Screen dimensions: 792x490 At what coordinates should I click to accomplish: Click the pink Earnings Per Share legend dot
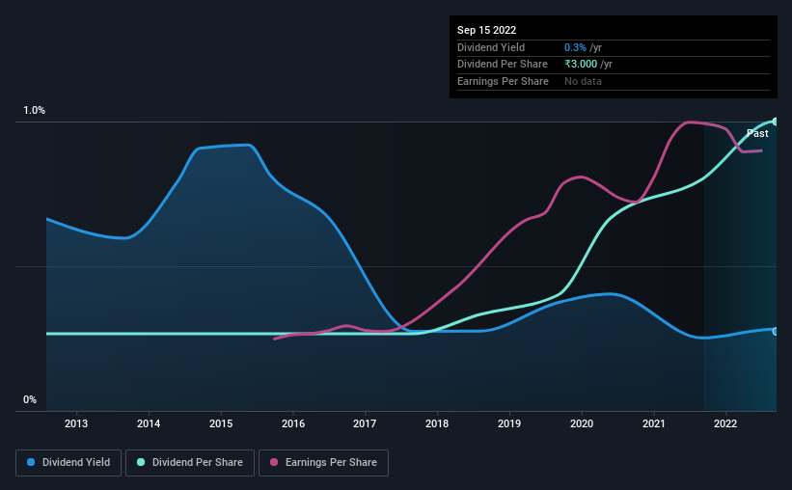(274, 462)
